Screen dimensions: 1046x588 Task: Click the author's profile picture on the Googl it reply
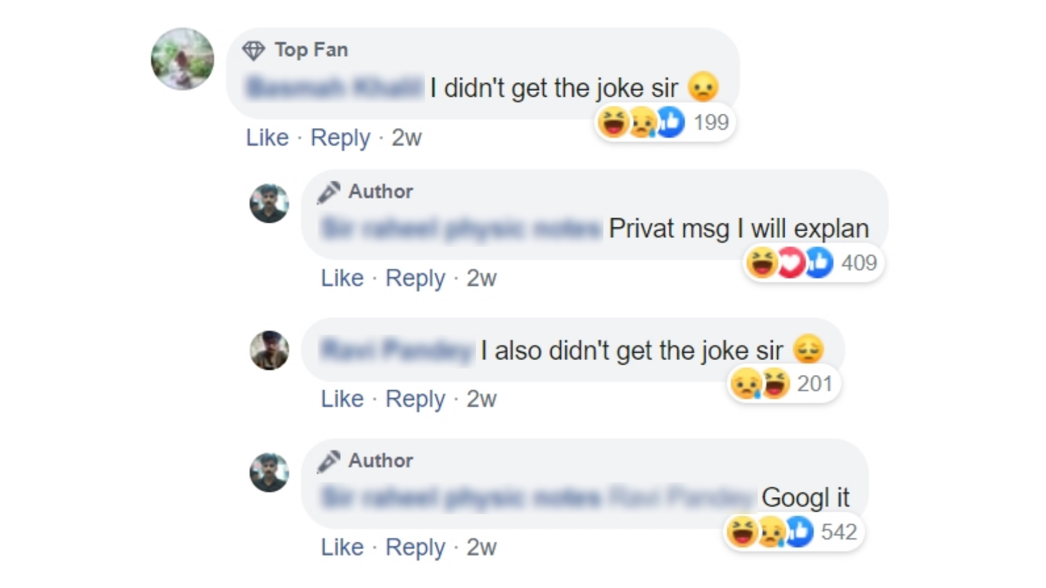[269, 472]
